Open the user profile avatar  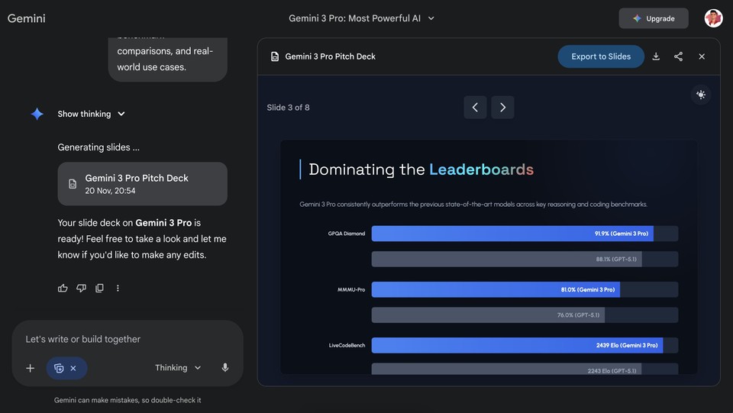coord(713,18)
